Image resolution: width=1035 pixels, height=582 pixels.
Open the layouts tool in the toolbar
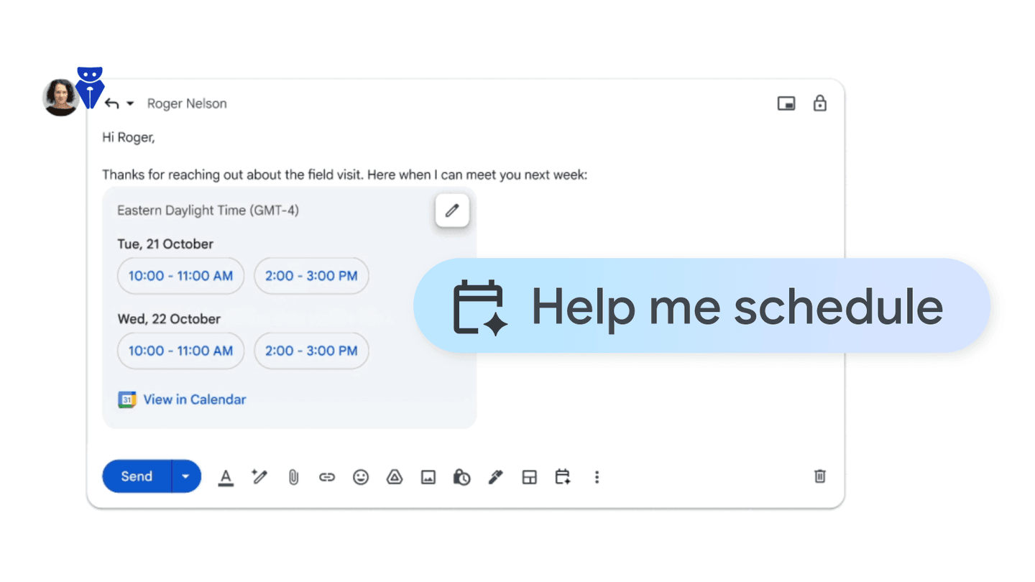pos(529,476)
